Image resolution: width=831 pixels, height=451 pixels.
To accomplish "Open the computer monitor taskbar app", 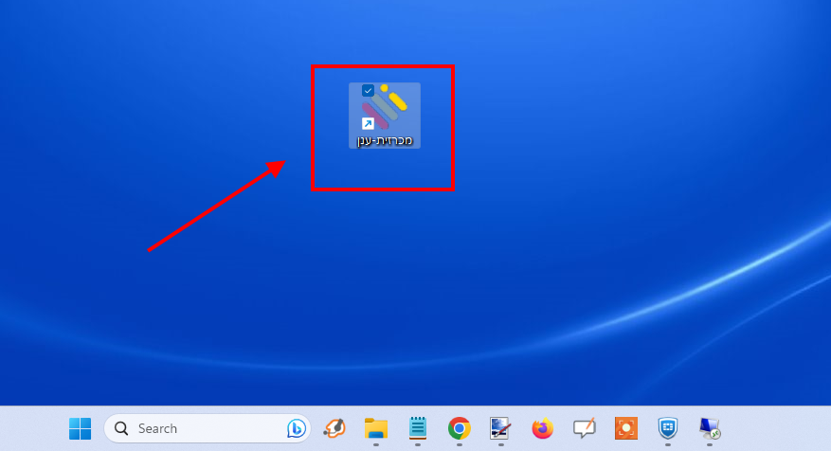I will pos(709,429).
